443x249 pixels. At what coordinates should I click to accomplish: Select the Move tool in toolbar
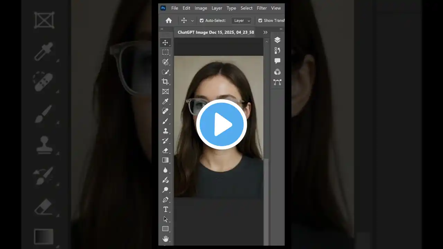coord(165,43)
